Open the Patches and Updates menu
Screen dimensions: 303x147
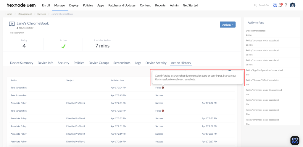point(122,5)
